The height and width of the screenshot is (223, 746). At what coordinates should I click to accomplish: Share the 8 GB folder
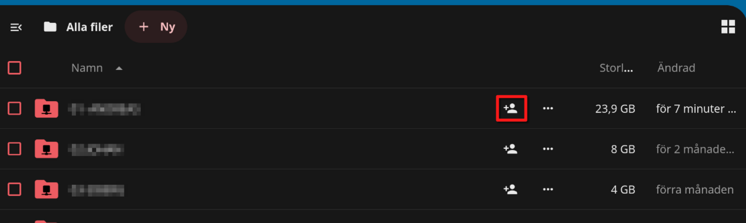click(510, 149)
